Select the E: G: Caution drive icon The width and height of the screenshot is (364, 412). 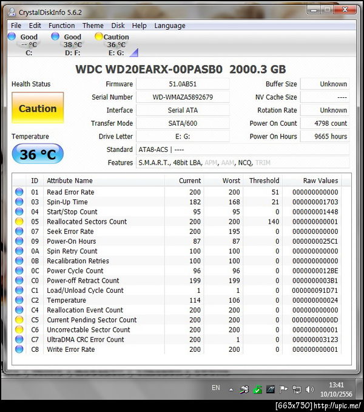click(99, 36)
